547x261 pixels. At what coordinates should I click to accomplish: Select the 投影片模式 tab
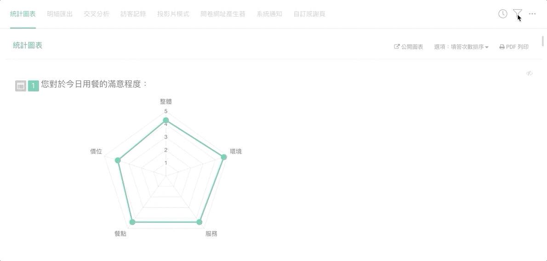(173, 14)
